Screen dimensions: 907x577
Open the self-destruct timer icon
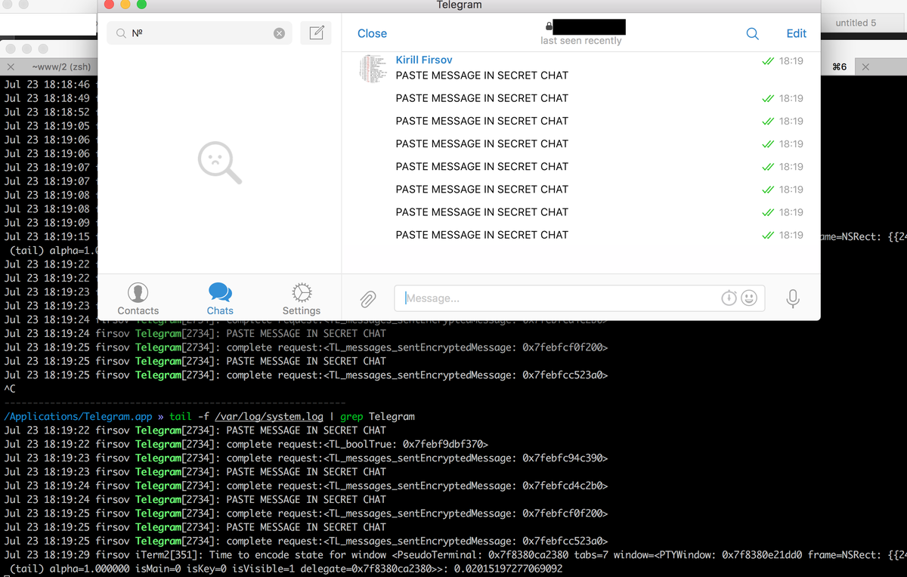point(729,298)
